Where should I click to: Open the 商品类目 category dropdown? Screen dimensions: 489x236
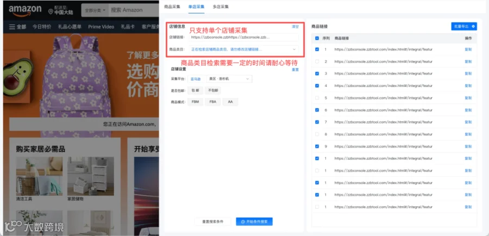[x=243, y=49]
